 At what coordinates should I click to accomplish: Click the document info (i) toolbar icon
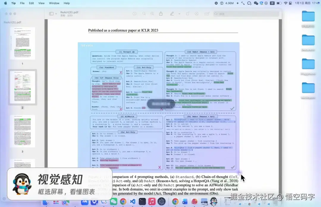(x=135, y=13)
